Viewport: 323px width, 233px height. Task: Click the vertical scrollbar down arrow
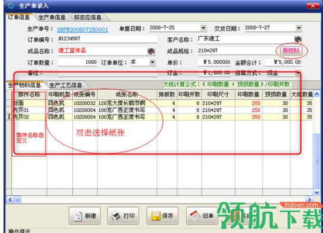(x=316, y=192)
